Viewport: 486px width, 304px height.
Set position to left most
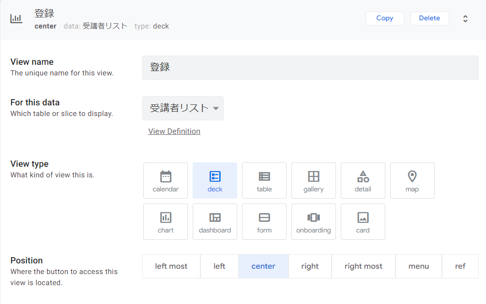(x=171, y=266)
